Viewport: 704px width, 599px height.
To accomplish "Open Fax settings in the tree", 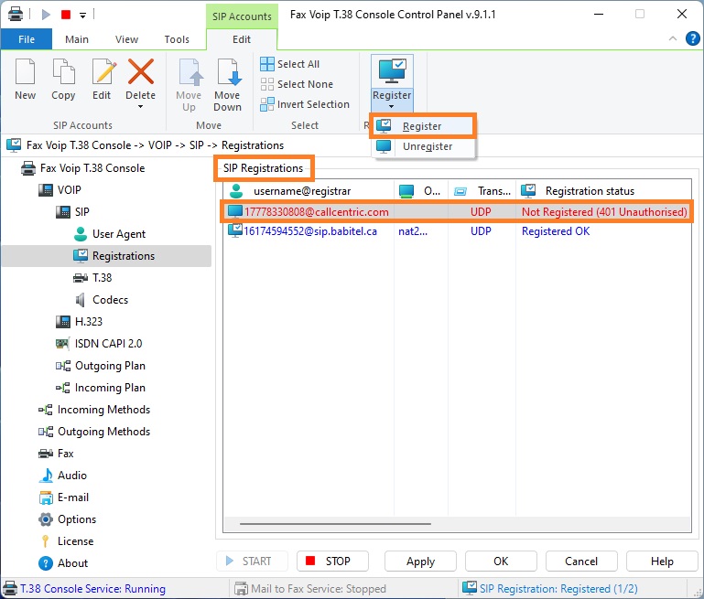I will coord(56,454).
